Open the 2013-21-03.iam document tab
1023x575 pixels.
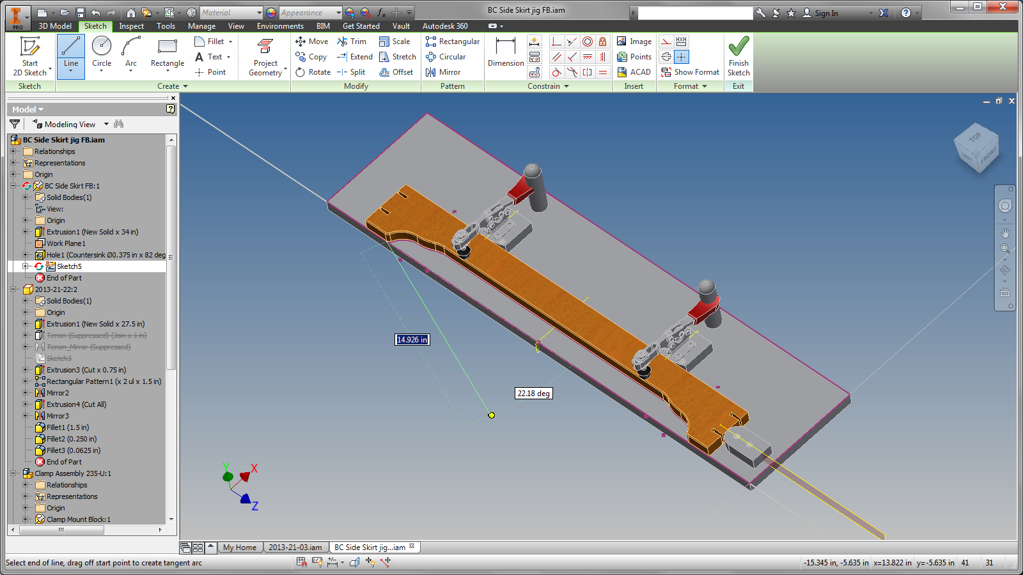click(295, 547)
